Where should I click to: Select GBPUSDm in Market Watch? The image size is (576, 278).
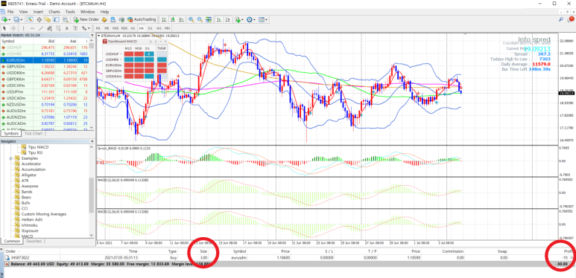pos(16,67)
